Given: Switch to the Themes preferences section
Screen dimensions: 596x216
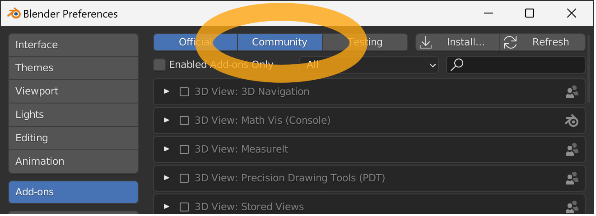Looking at the screenshot, I should coord(73,68).
